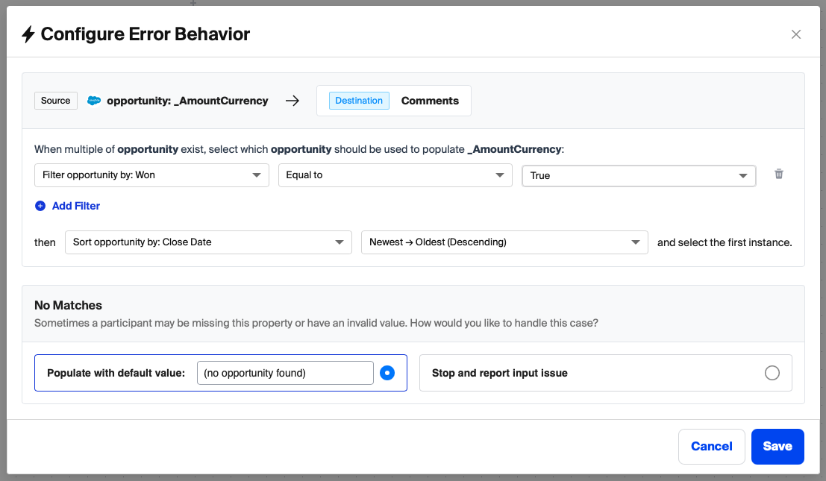Screen dimensions: 826x481
Task: Click the Comments destination field name
Action: 430,101
